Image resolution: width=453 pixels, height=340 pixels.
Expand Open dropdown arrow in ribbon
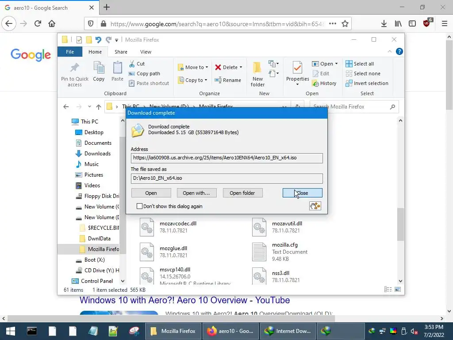pos(336,64)
